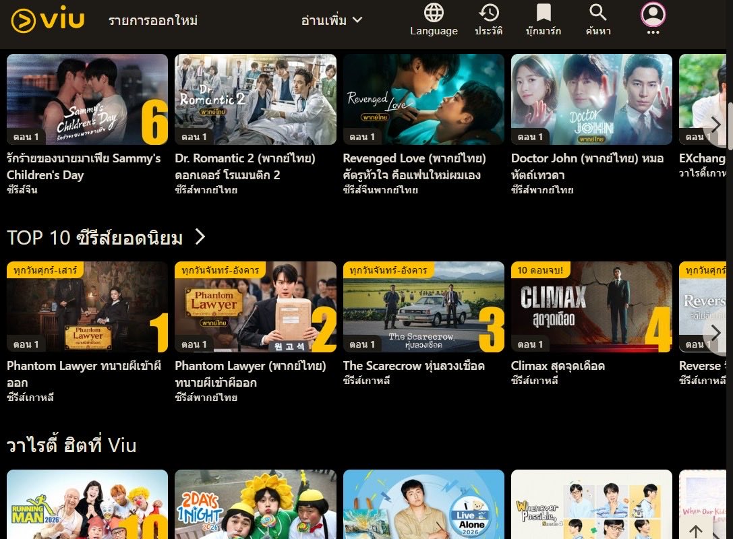
Task: Open 2 Days 1 Night 2026 thumbnail
Action: pyautogui.click(x=256, y=505)
